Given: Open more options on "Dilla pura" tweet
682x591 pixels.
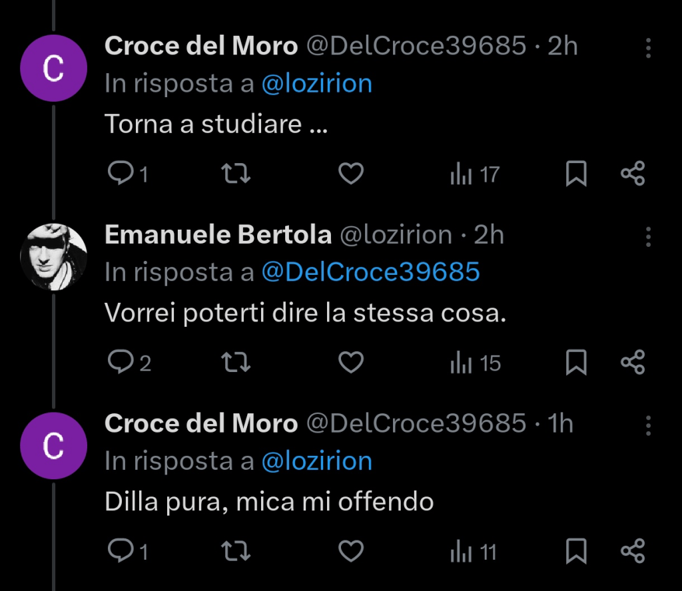Looking at the screenshot, I should click(649, 425).
